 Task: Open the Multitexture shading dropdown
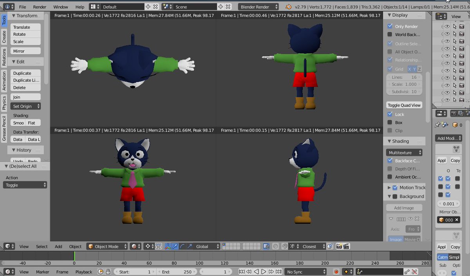(x=405, y=152)
